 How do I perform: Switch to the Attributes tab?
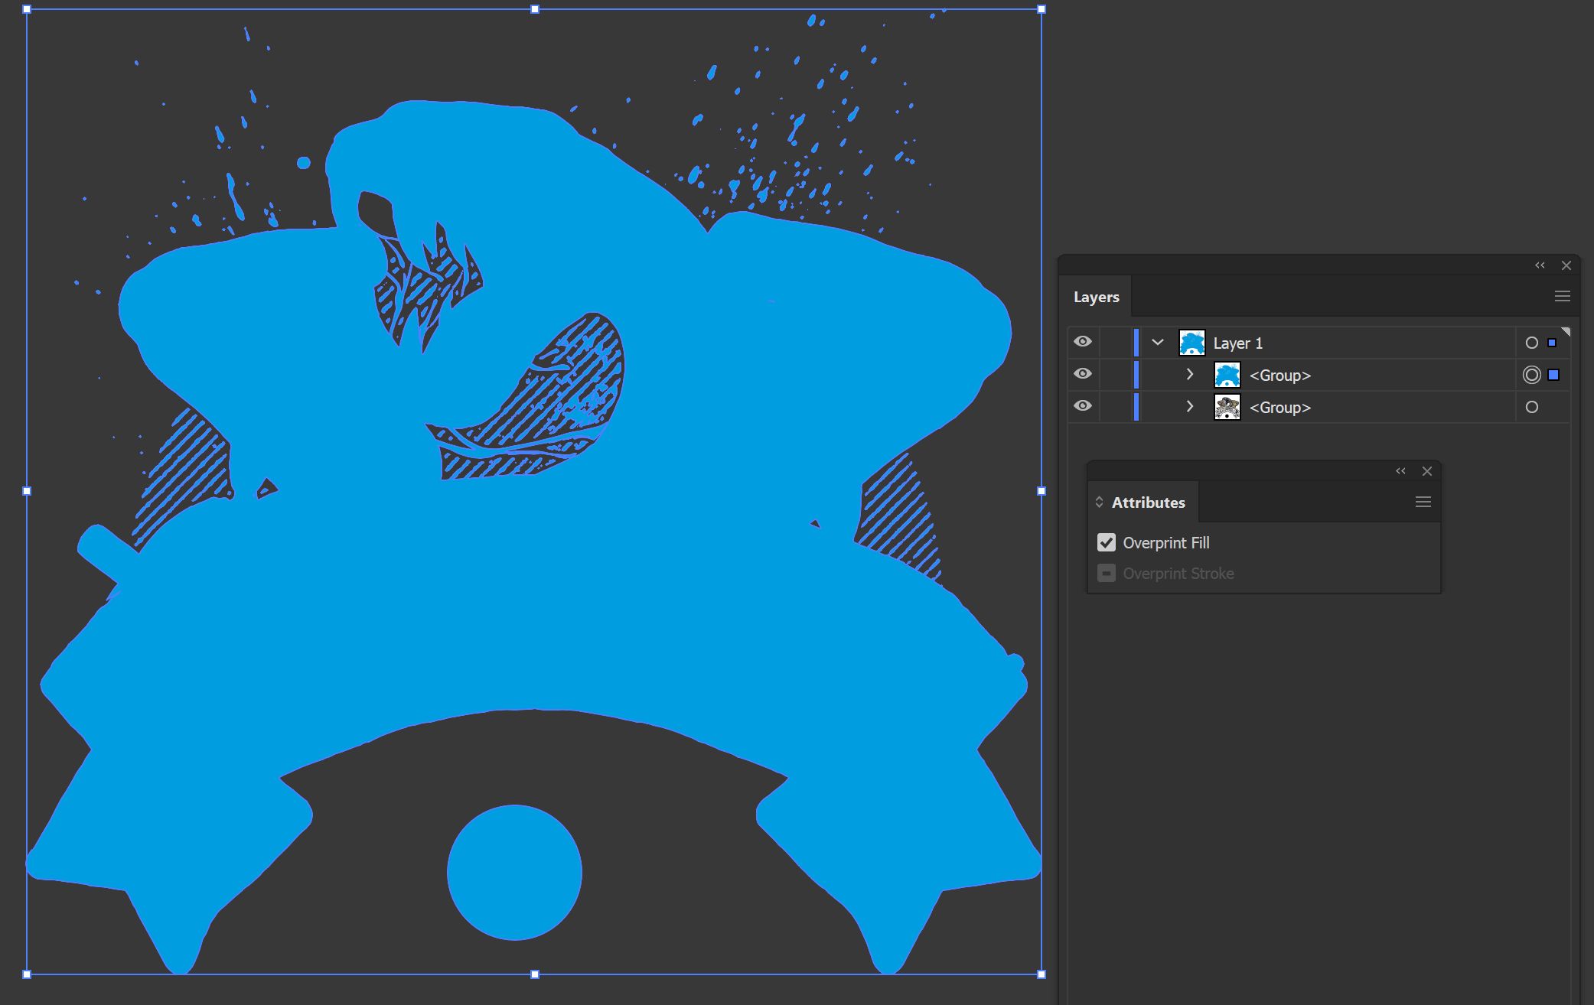(x=1148, y=502)
